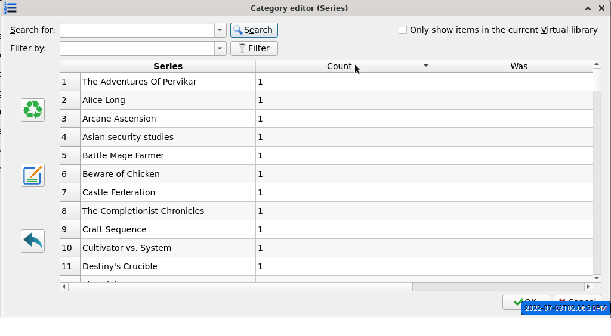Click the green recycle delete icon

33,110
